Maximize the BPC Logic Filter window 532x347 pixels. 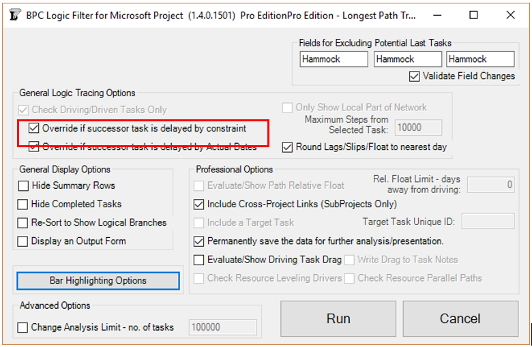pos(473,15)
